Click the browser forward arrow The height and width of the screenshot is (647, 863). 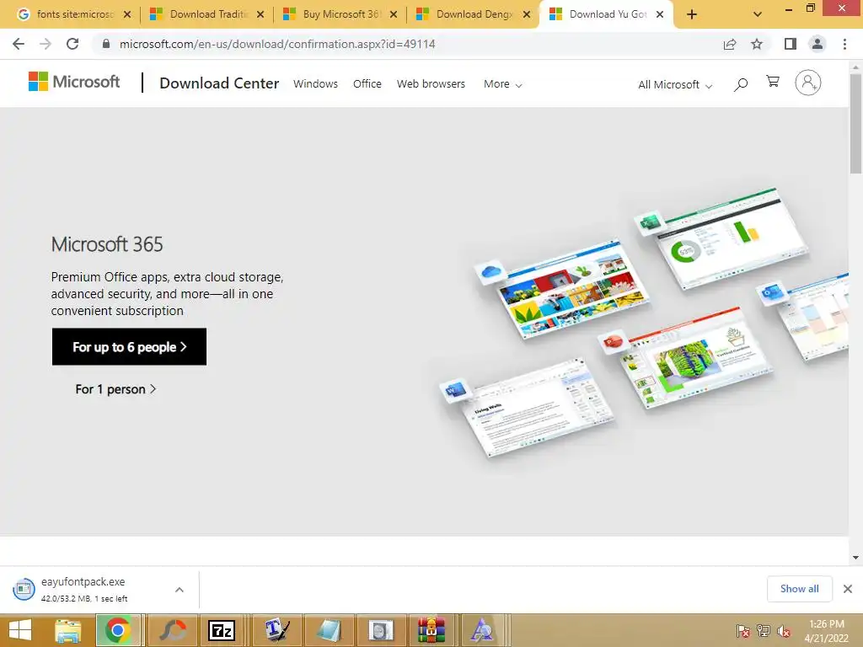(46, 44)
